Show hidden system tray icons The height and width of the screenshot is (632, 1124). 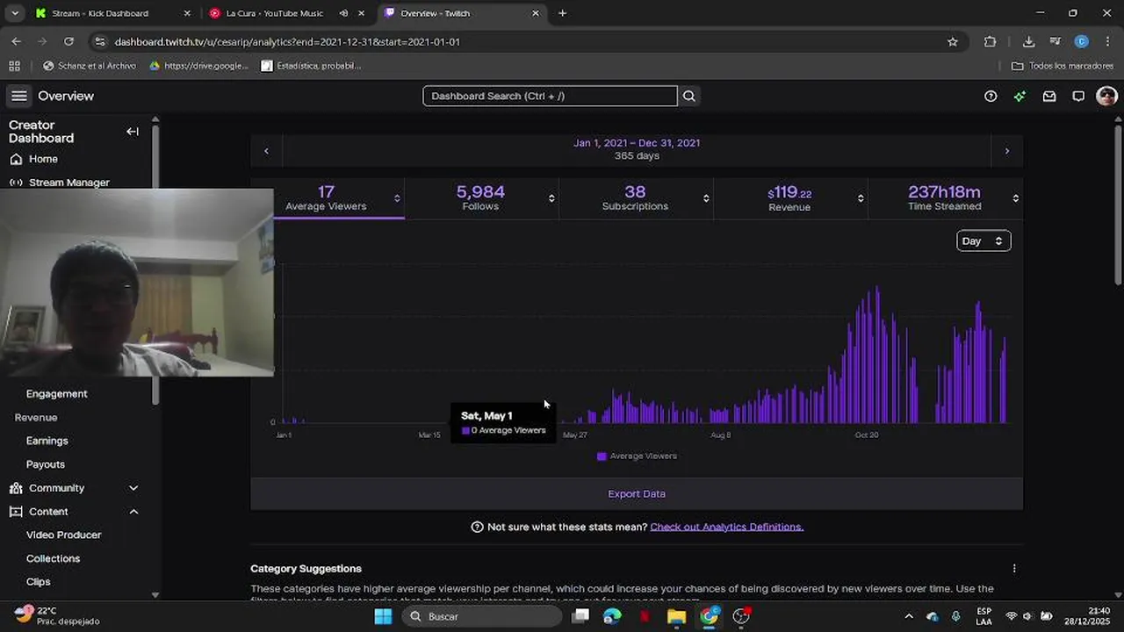pyautogui.click(x=909, y=616)
